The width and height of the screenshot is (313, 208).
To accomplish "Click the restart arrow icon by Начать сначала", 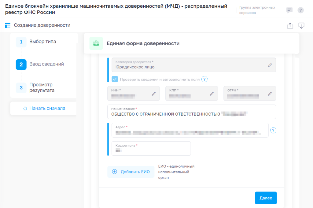I will (x=25, y=108).
